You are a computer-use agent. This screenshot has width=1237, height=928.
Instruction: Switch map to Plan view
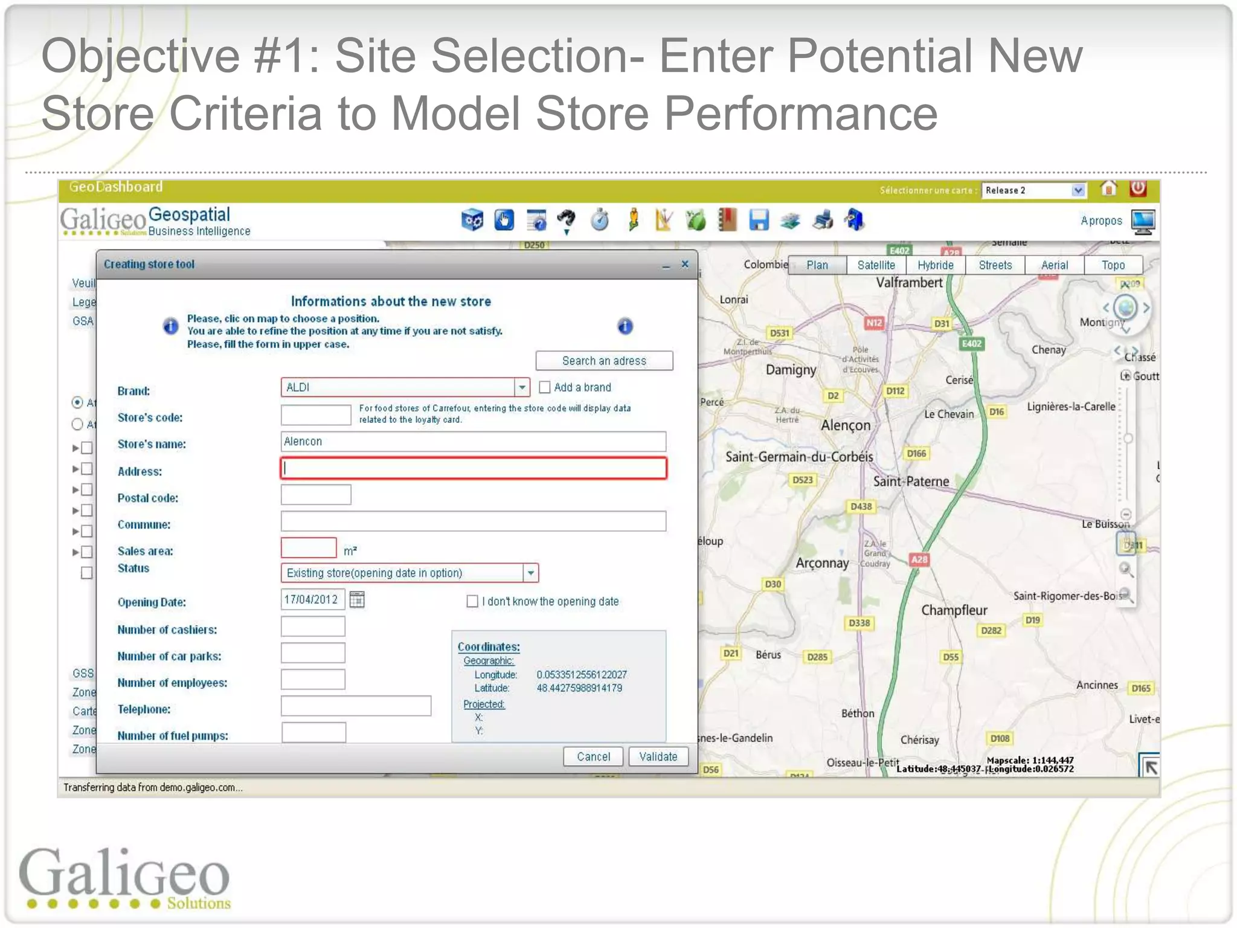pyautogui.click(x=817, y=265)
